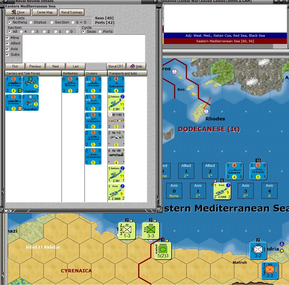Viewport: 289px width, 285px height.
Task: Select the Nothing unit list option
Action: [x=18, y=22]
